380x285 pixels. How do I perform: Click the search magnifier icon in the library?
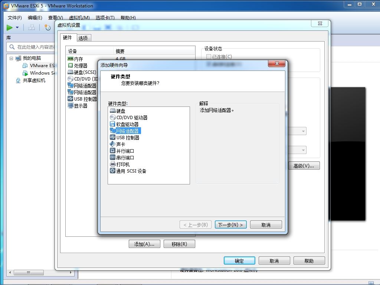[x=12, y=47]
